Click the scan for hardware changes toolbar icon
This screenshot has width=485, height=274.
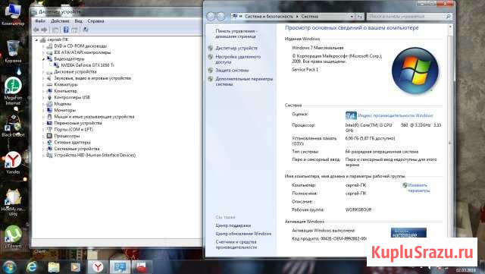86,30
